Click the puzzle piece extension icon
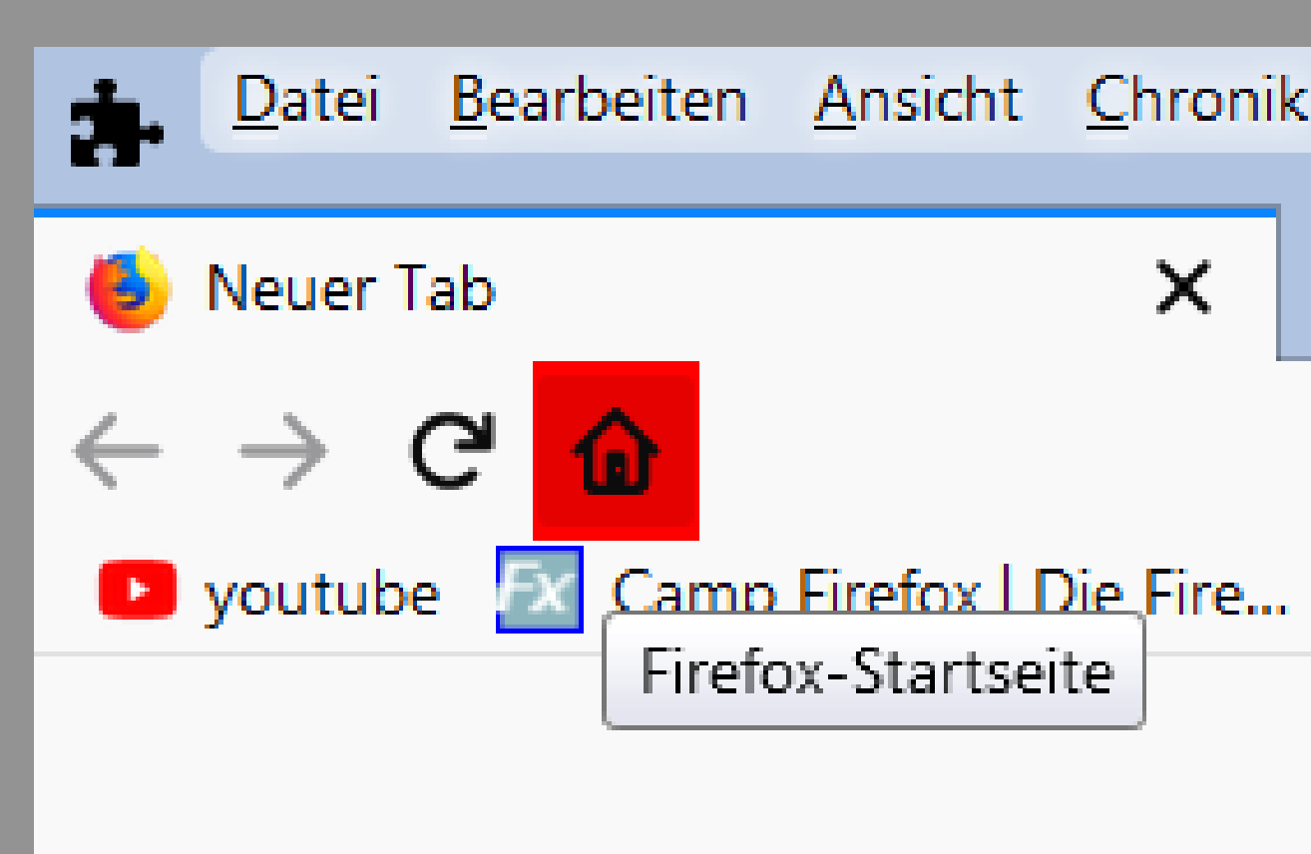This screenshot has width=1311, height=854. tap(117, 125)
